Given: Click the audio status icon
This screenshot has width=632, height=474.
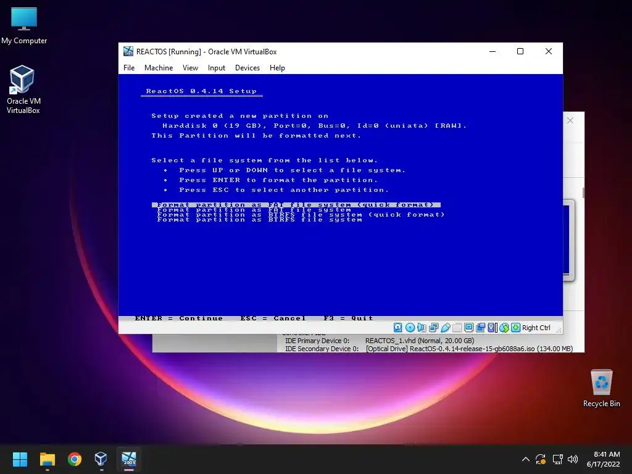Looking at the screenshot, I should (x=422, y=328).
